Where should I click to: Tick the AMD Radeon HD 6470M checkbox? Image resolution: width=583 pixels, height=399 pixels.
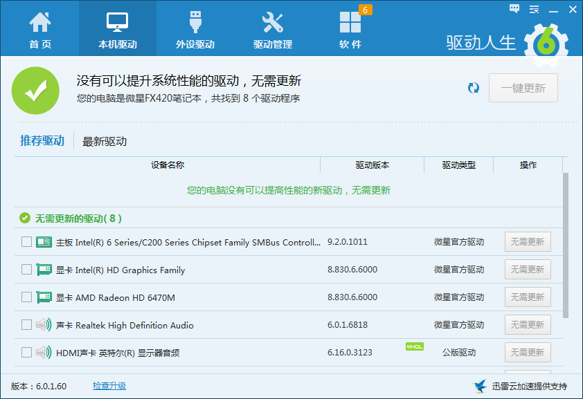click(26, 297)
